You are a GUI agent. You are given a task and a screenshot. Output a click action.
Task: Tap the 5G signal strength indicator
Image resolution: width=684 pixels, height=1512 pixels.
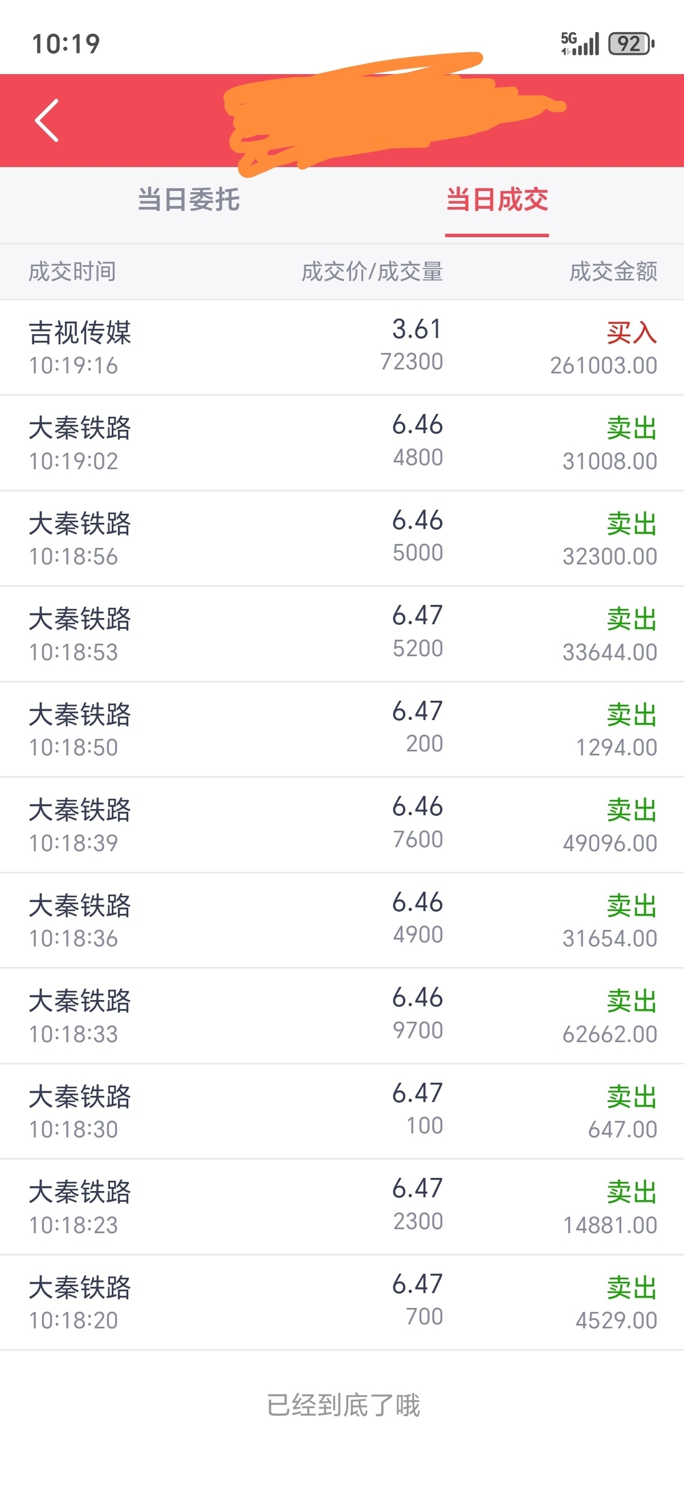pos(580,43)
